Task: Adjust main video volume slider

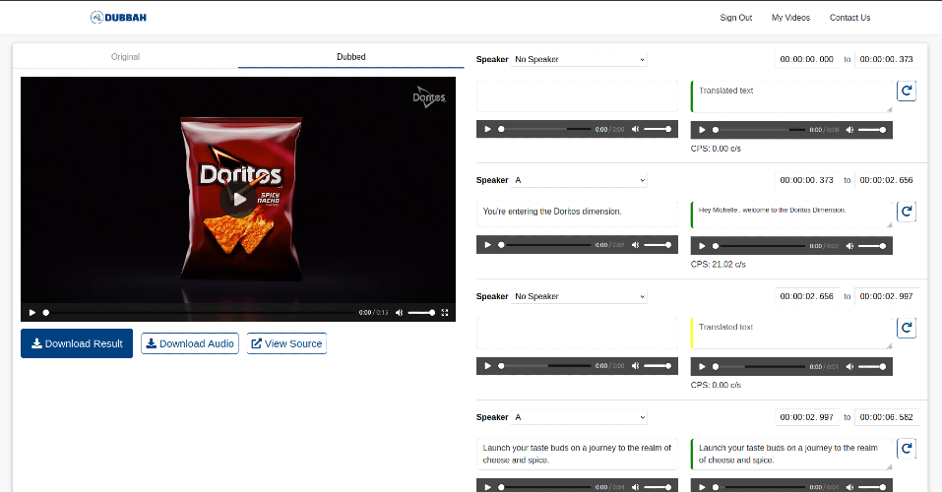Action: click(x=421, y=312)
